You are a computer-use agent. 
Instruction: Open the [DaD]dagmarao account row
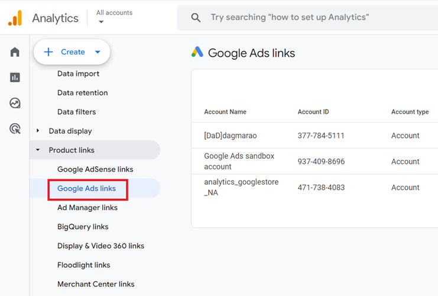pos(314,136)
